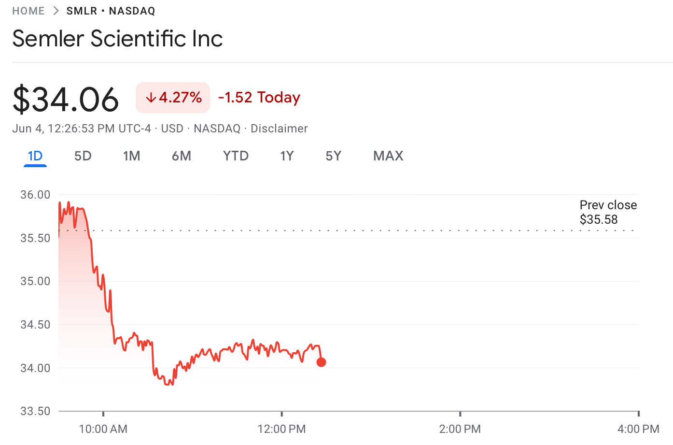673x445 pixels.
Task: Click the down arrow icon in percent badge
Action: pos(151,98)
